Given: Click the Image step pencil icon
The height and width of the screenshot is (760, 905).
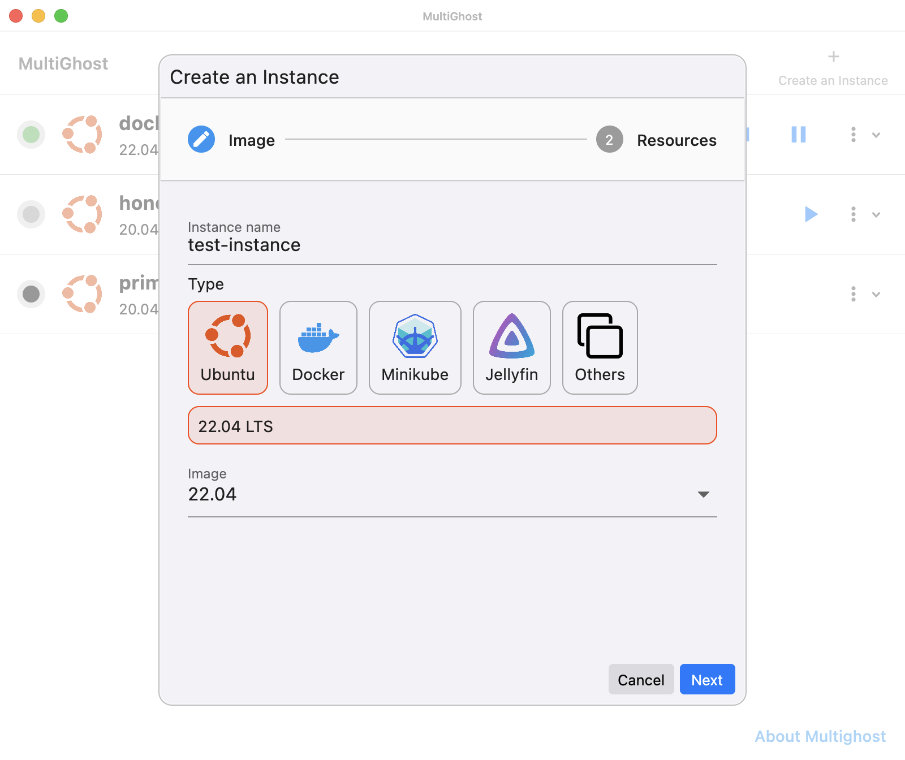Looking at the screenshot, I should 201,139.
